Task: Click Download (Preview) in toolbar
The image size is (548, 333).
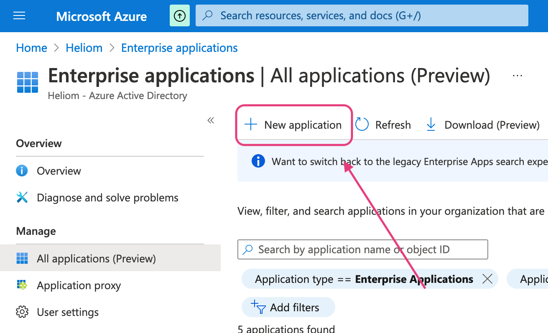Action: [x=483, y=125]
